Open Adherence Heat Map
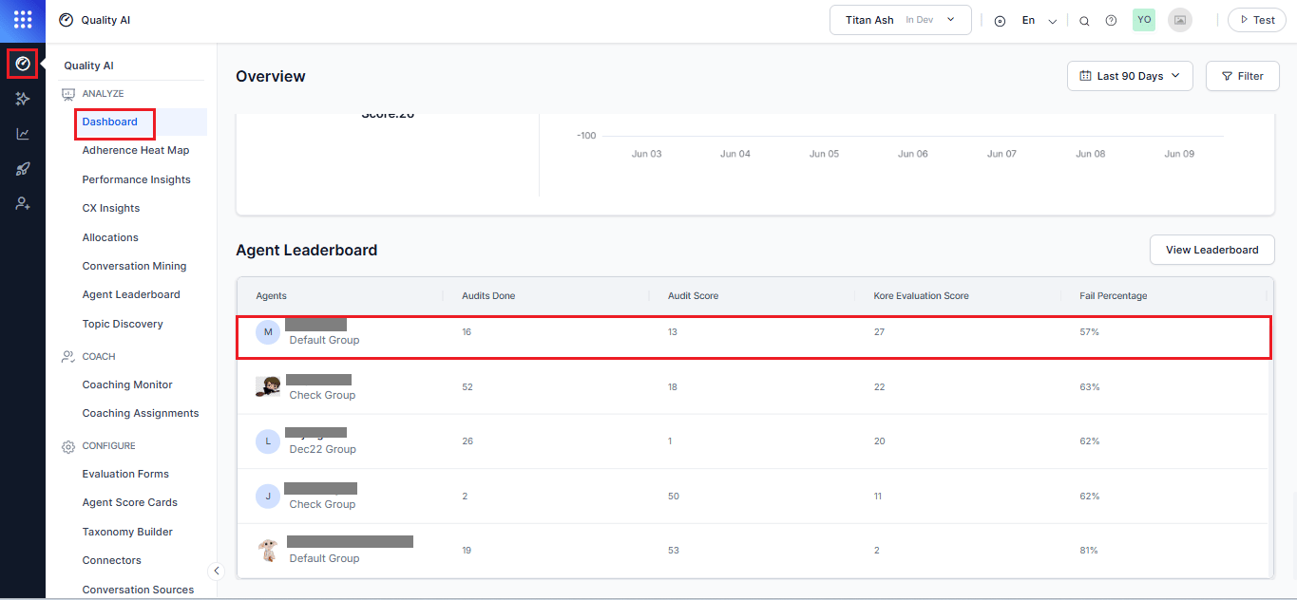 pos(136,150)
